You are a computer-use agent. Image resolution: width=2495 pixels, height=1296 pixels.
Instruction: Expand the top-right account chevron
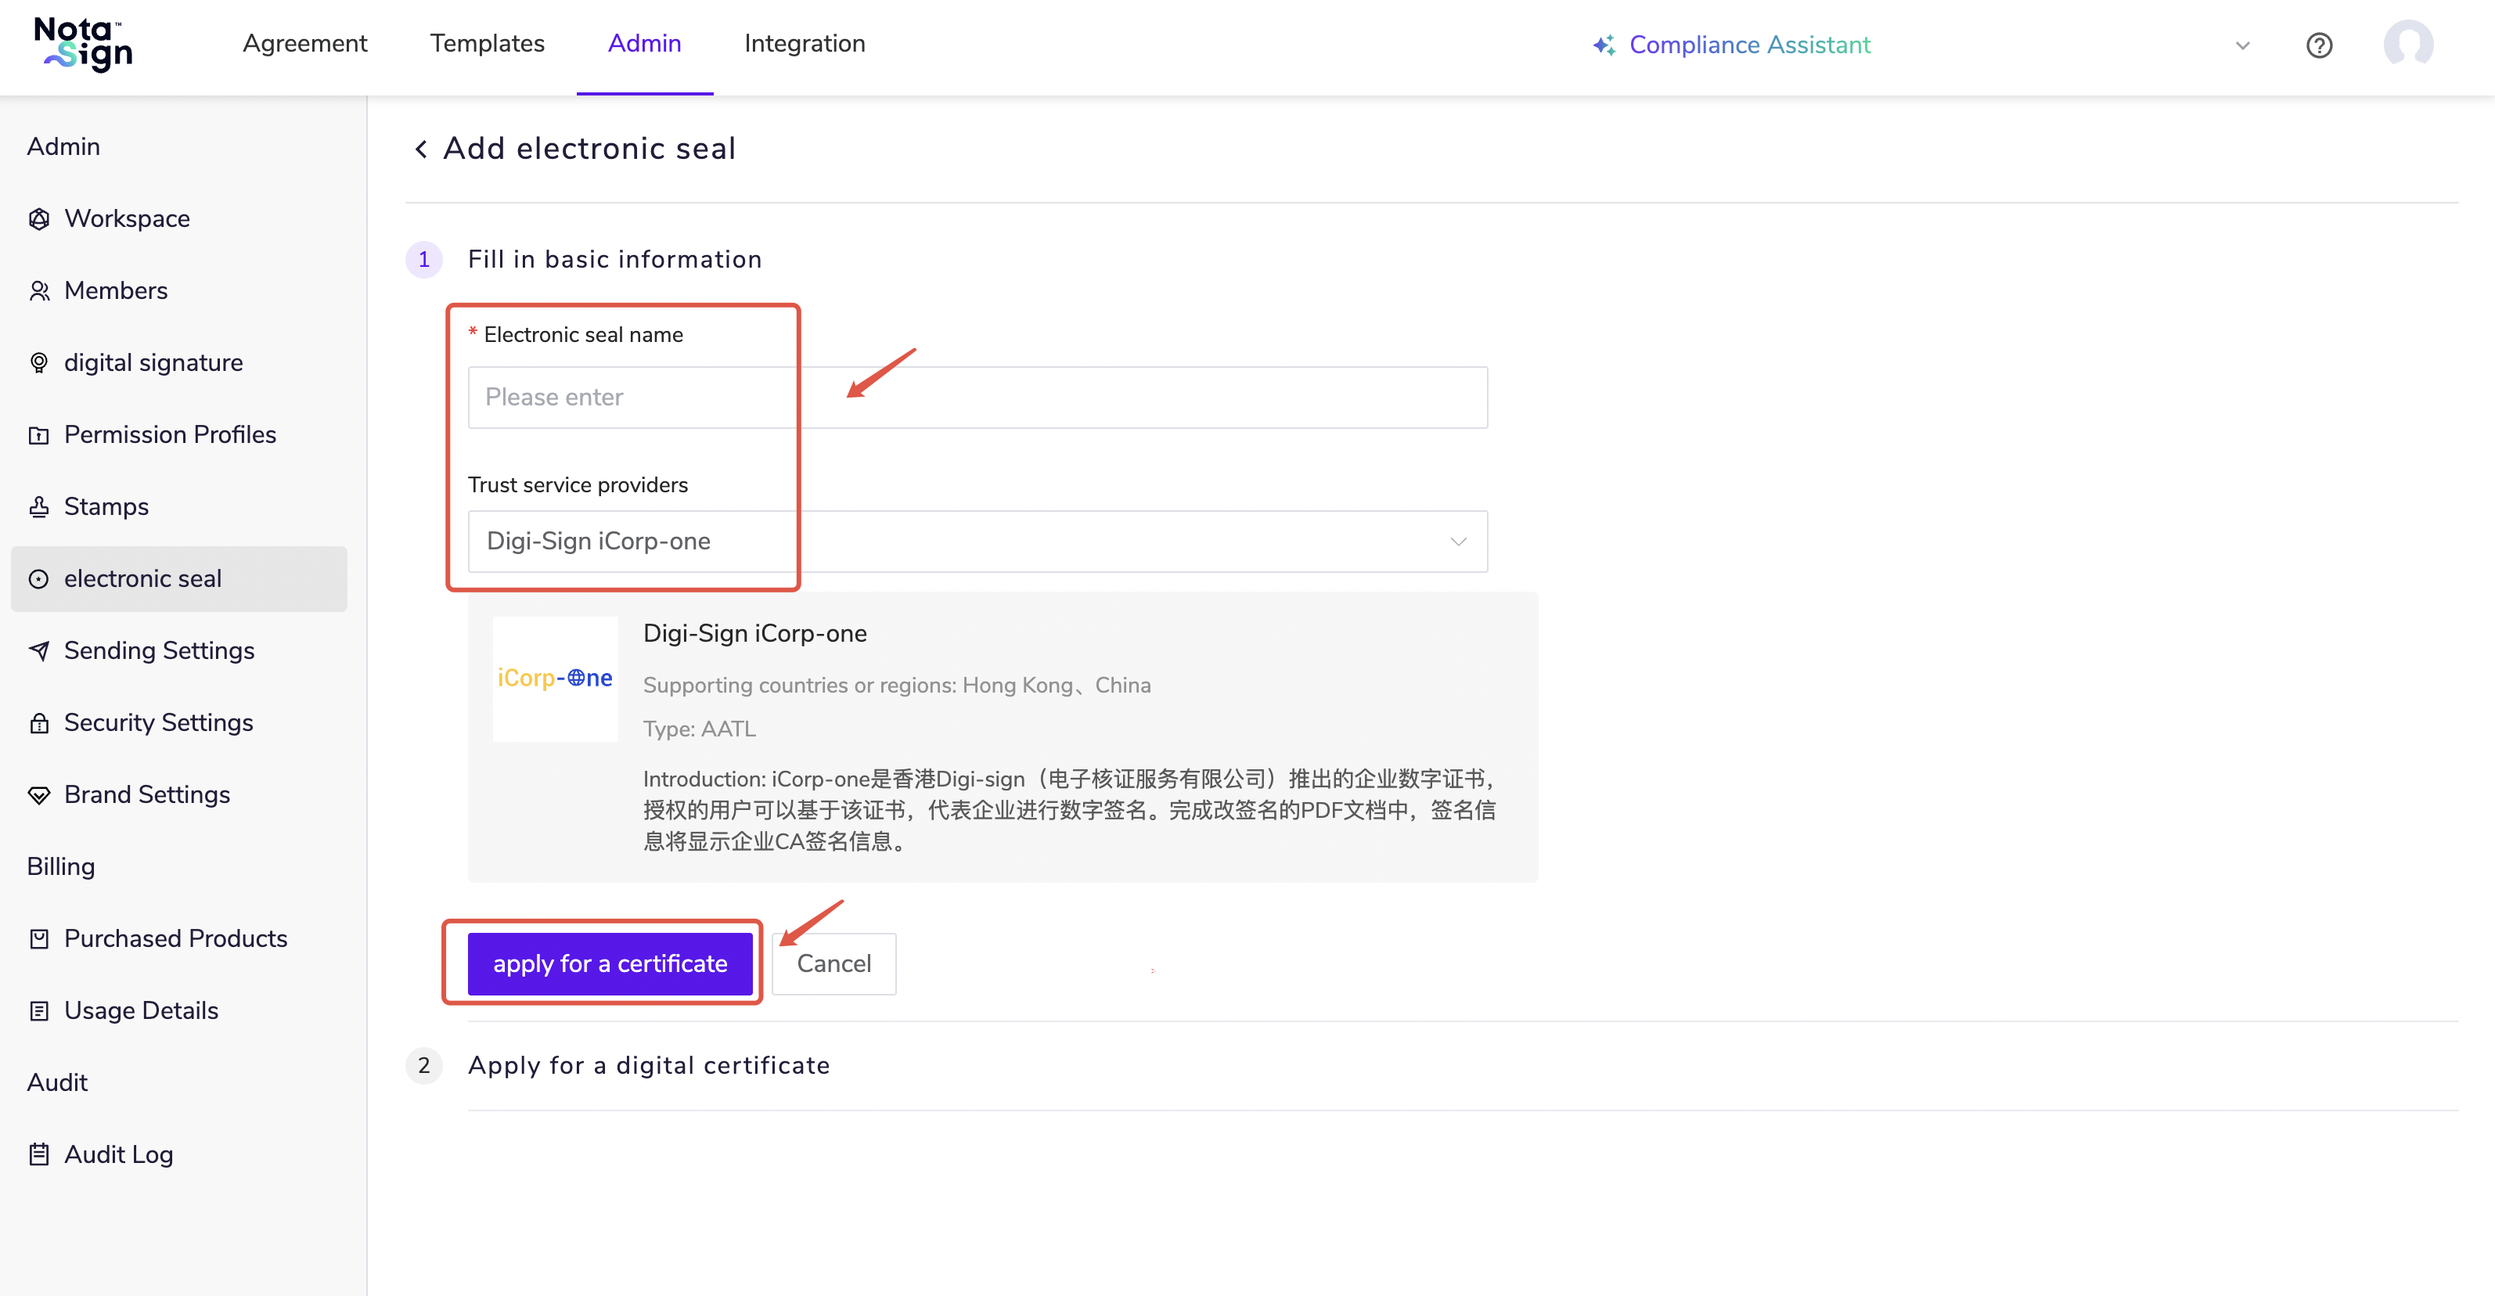(x=2242, y=45)
